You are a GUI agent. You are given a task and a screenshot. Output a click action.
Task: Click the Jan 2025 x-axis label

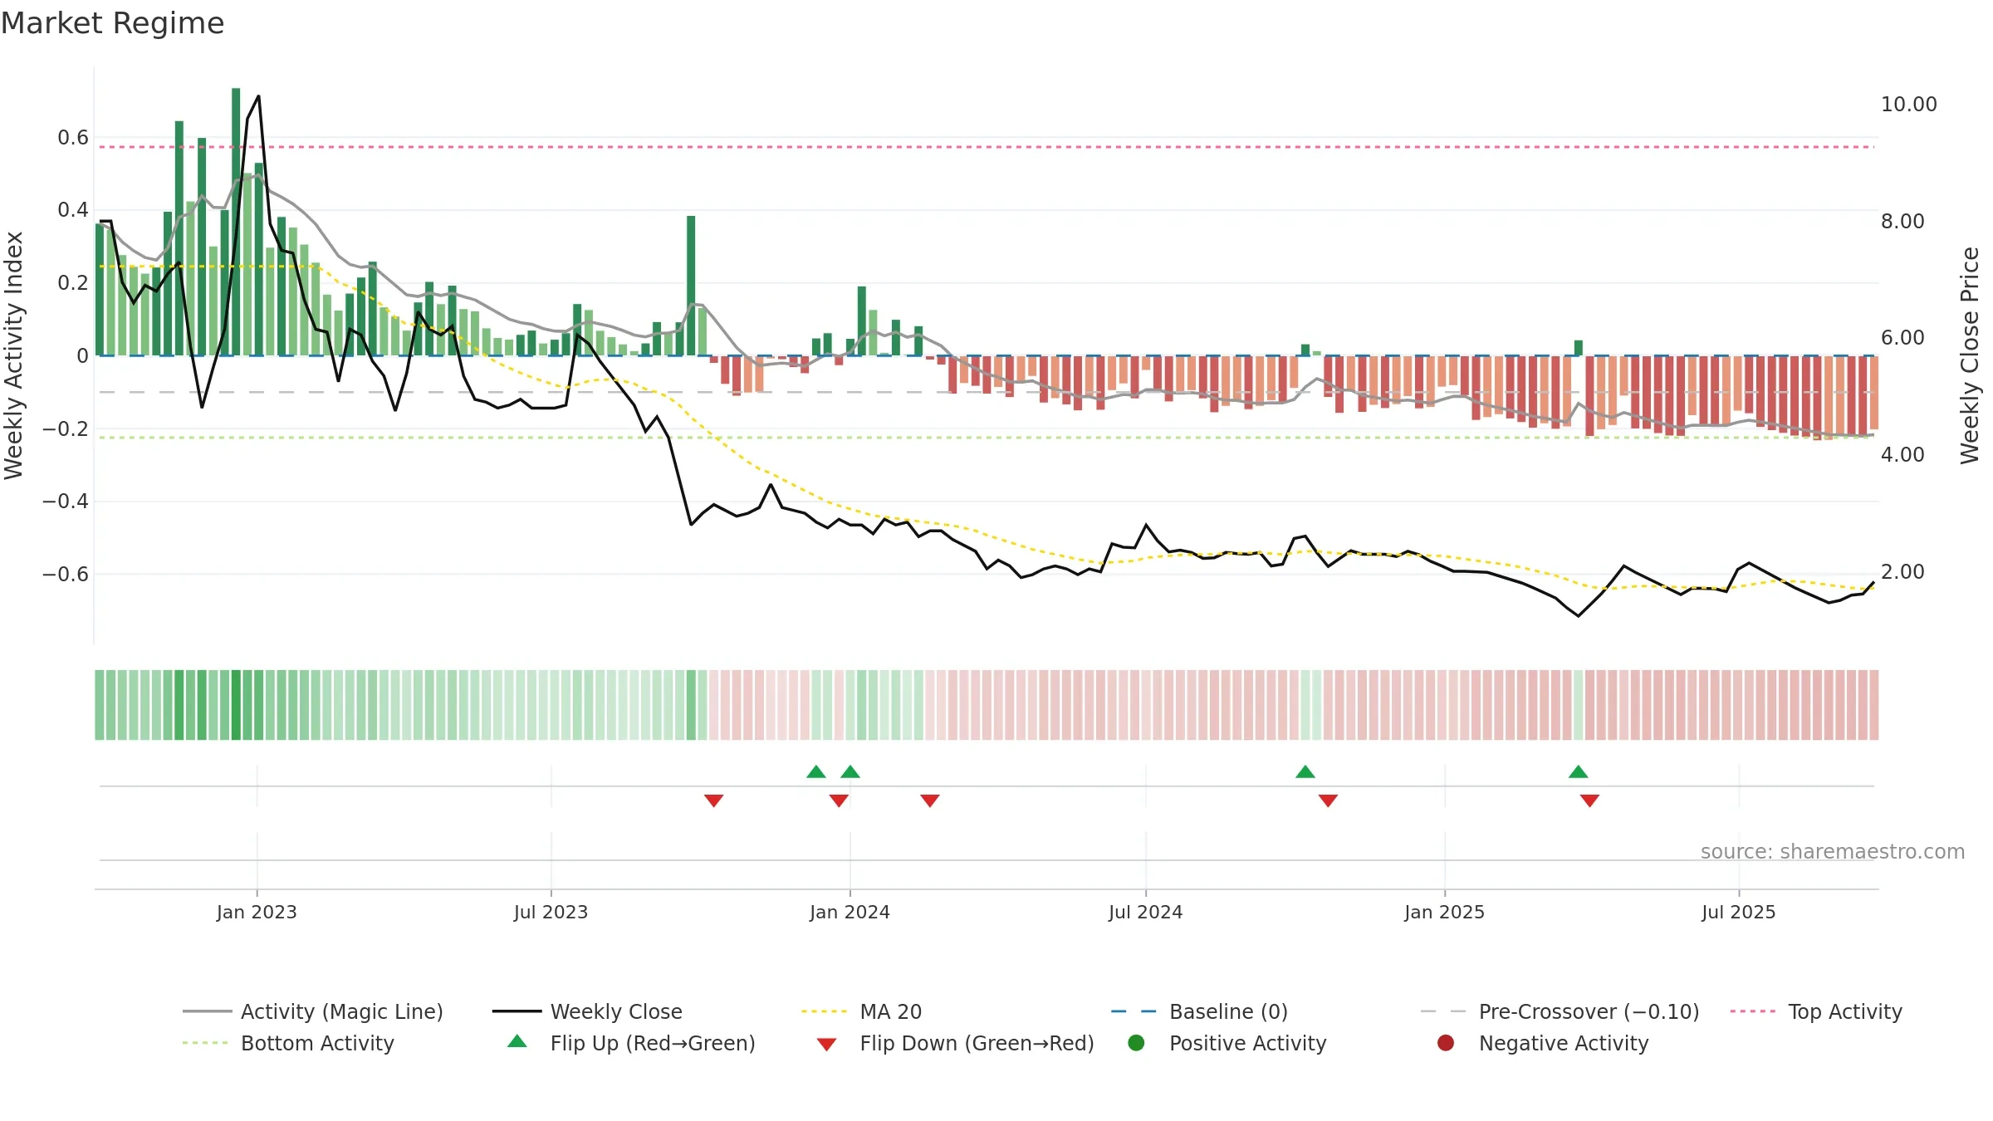coord(1444,912)
